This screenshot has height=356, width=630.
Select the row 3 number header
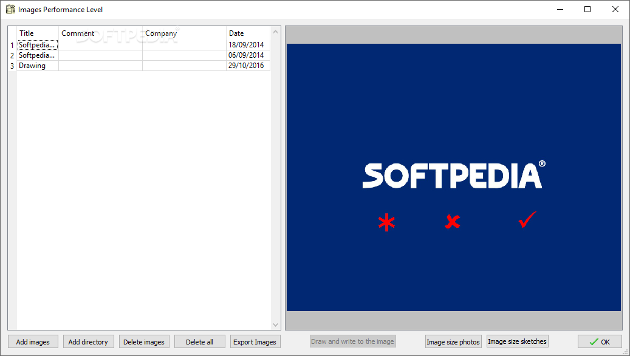click(x=13, y=66)
